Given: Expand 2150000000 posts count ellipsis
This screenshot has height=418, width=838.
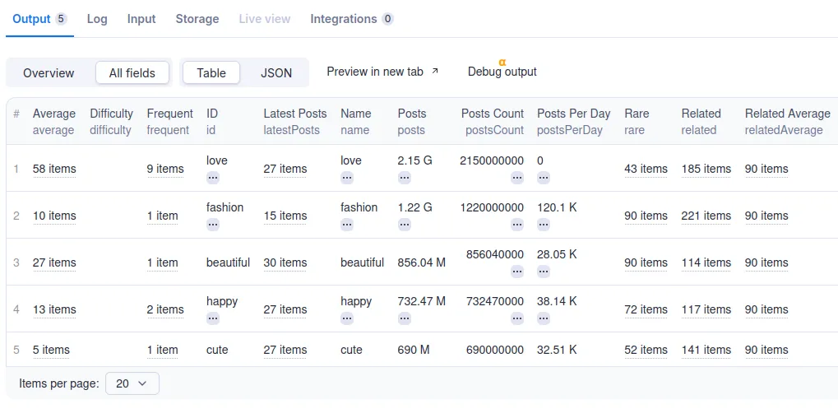Looking at the screenshot, I should [516, 178].
